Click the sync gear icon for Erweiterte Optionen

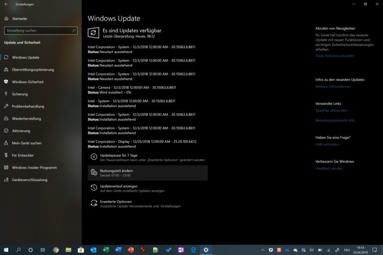(x=94, y=203)
